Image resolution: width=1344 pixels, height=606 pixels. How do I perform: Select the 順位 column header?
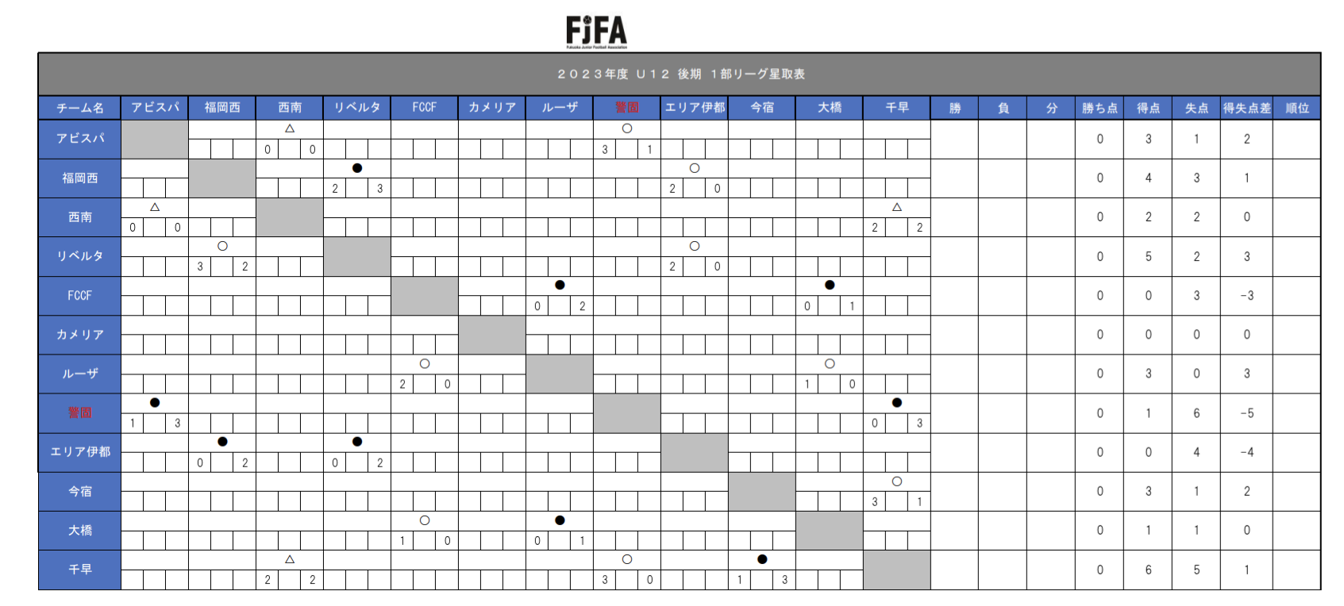point(1297,108)
